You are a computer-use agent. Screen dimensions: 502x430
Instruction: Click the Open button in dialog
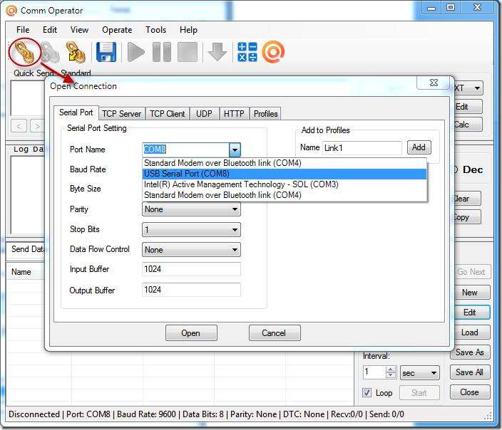click(191, 333)
